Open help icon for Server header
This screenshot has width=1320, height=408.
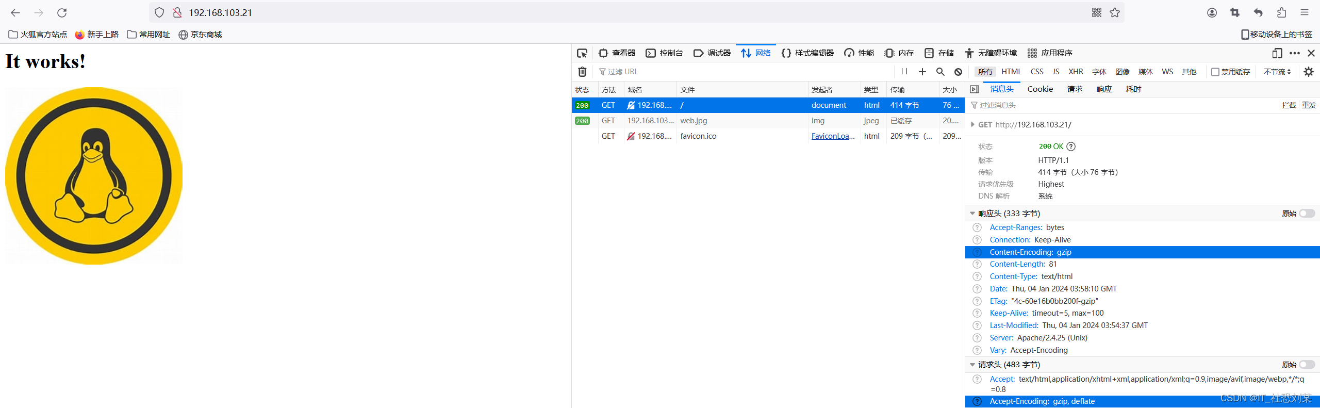(977, 338)
